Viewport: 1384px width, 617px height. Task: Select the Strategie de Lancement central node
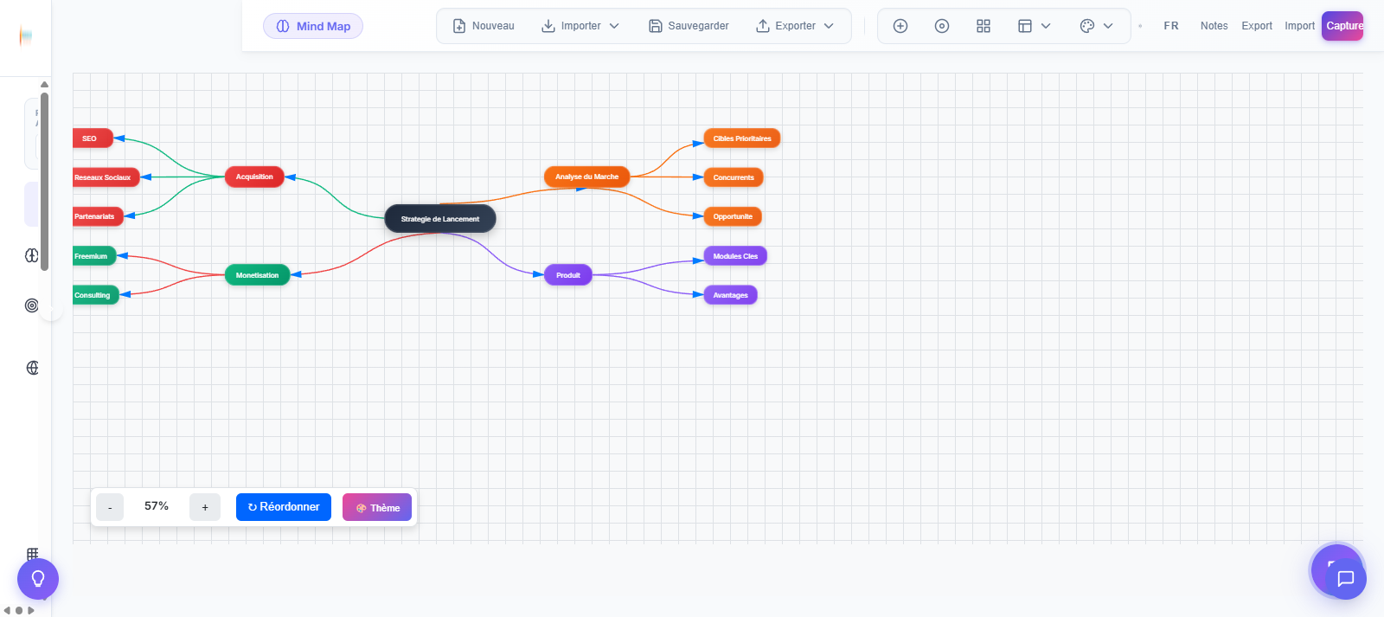point(440,219)
